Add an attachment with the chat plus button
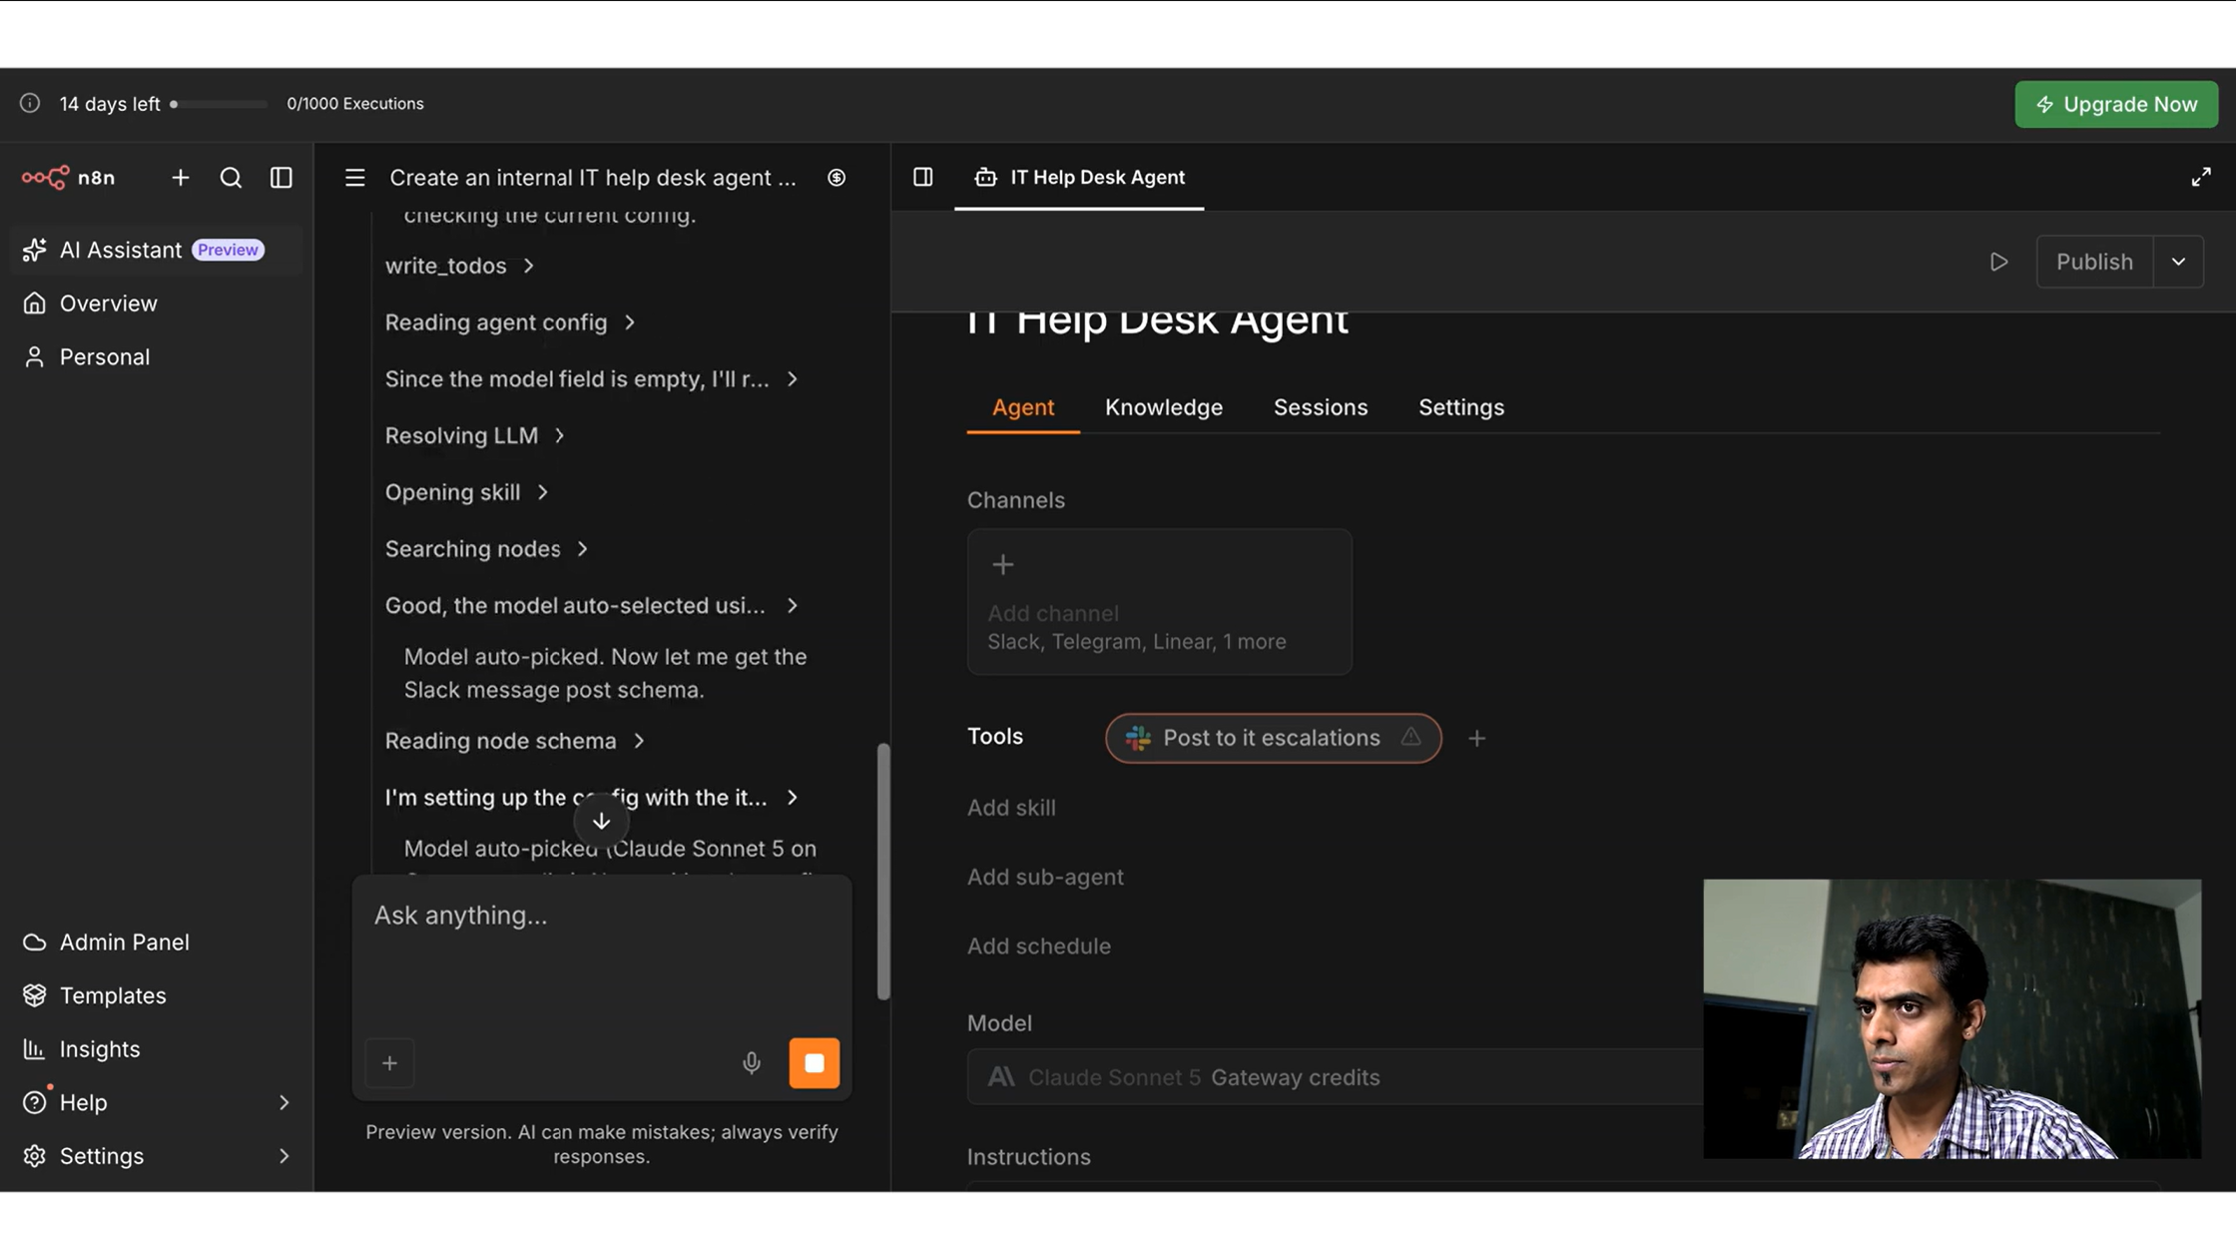 pos(389,1063)
